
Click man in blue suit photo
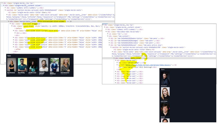(x=55, y=65)
